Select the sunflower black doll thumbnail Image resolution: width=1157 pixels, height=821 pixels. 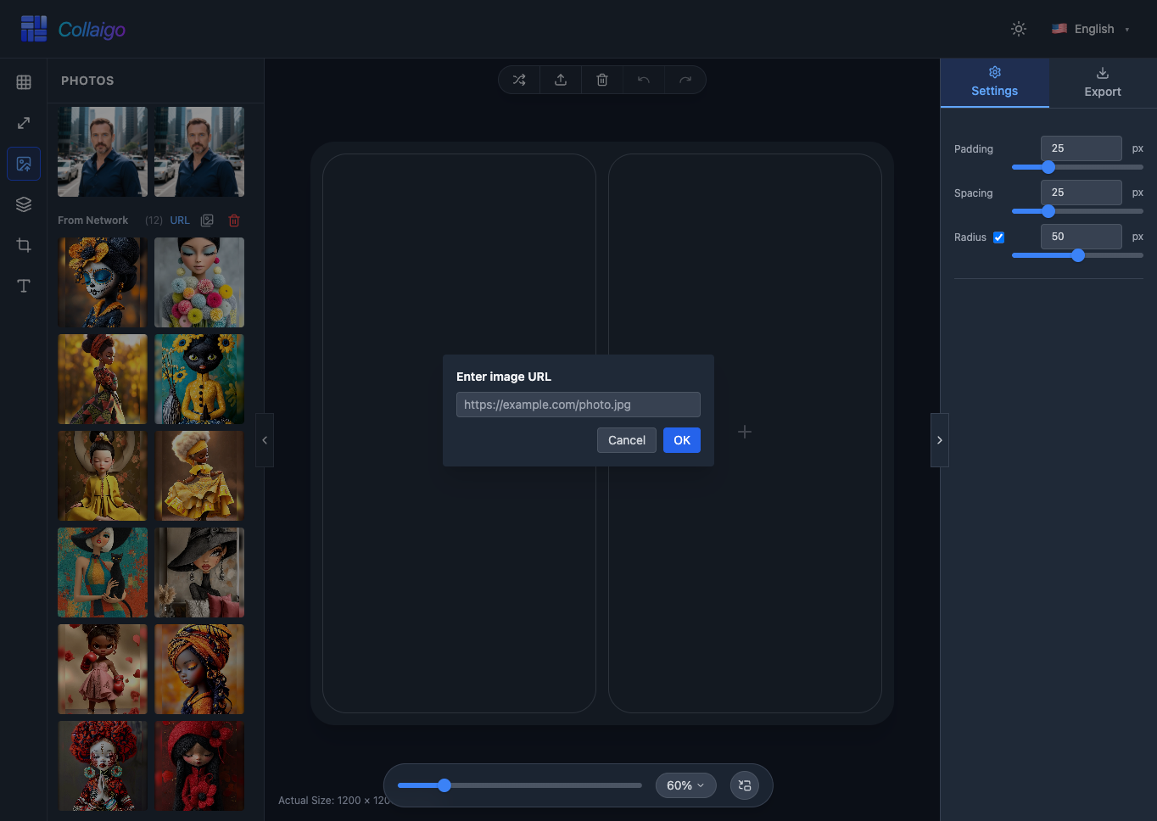tap(199, 379)
